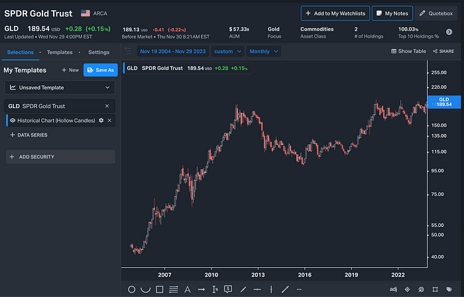
Task: Click ADD SECURITY
Action: click(x=60, y=156)
